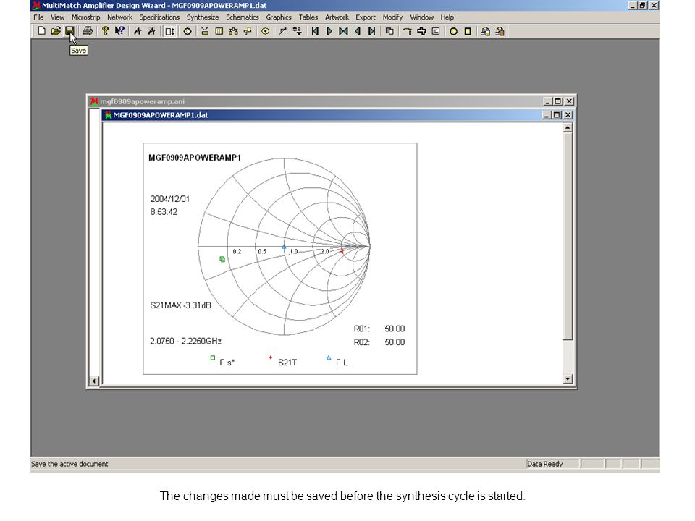Click the blue triangle load marker at chart center
Image resolution: width=695 pixels, height=521 pixels.
point(284,247)
